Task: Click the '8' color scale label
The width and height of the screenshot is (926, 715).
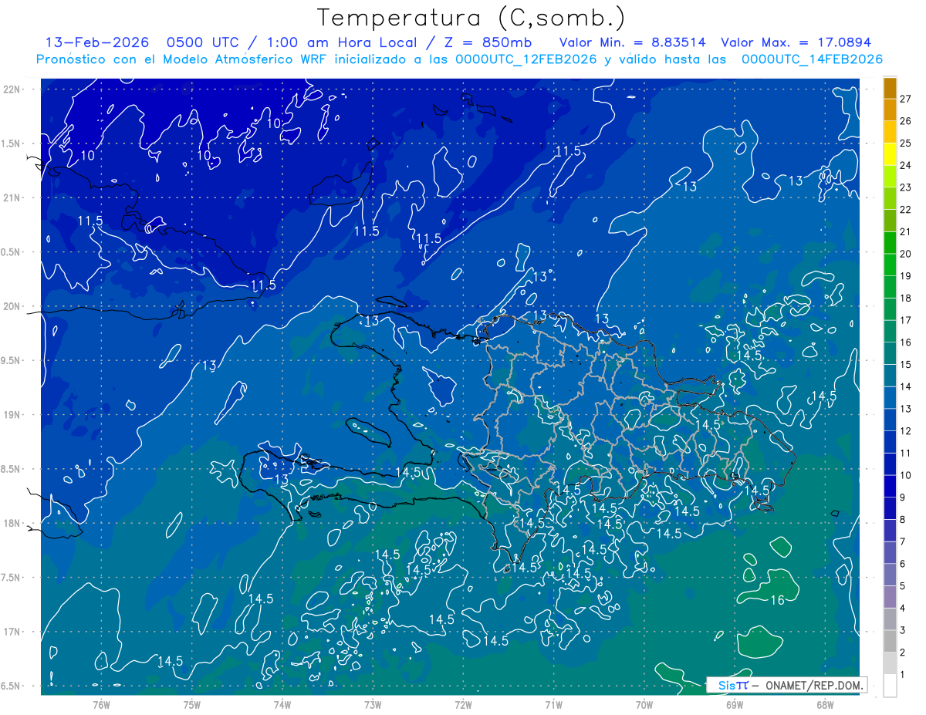Action: tap(903, 520)
